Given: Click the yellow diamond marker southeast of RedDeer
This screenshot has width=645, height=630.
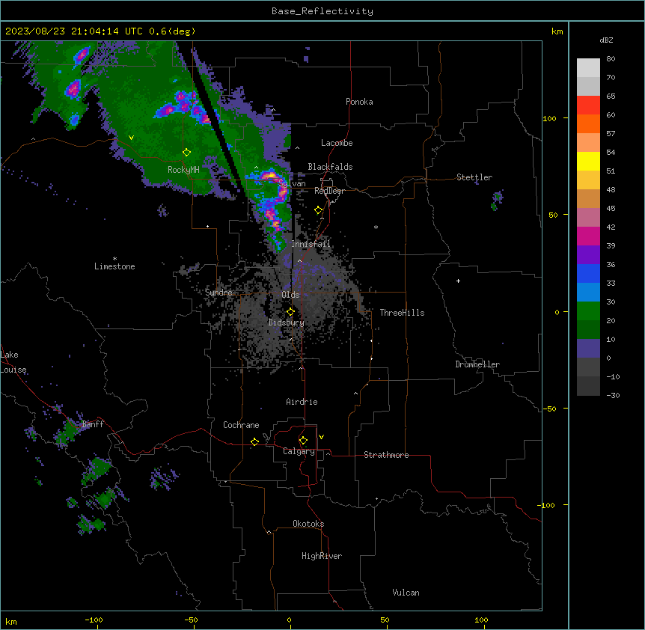Looking at the screenshot, I should (x=319, y=210).
